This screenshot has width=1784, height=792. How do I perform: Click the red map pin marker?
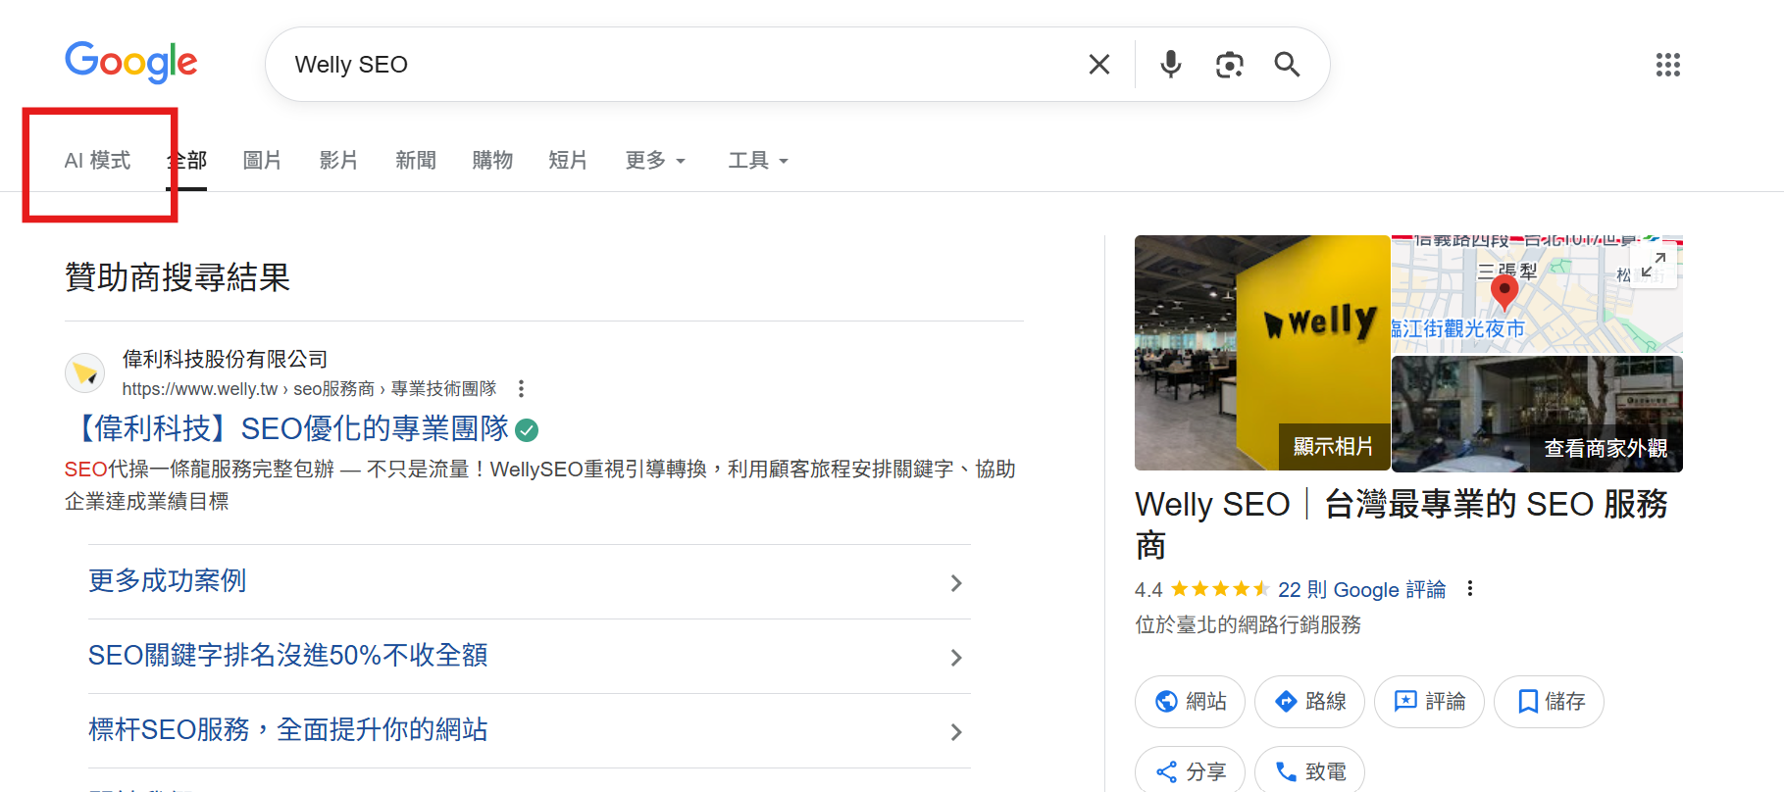pos(1504,292)
